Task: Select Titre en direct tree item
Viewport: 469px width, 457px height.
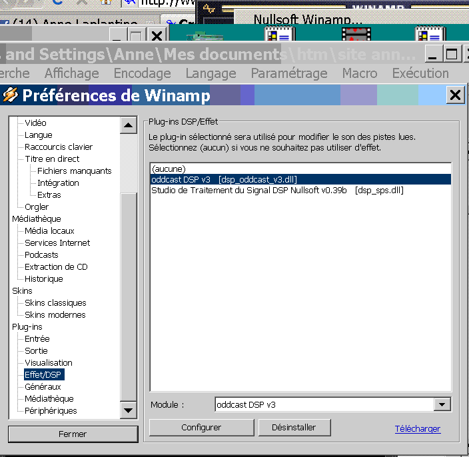Action: [x=52, y=159]
